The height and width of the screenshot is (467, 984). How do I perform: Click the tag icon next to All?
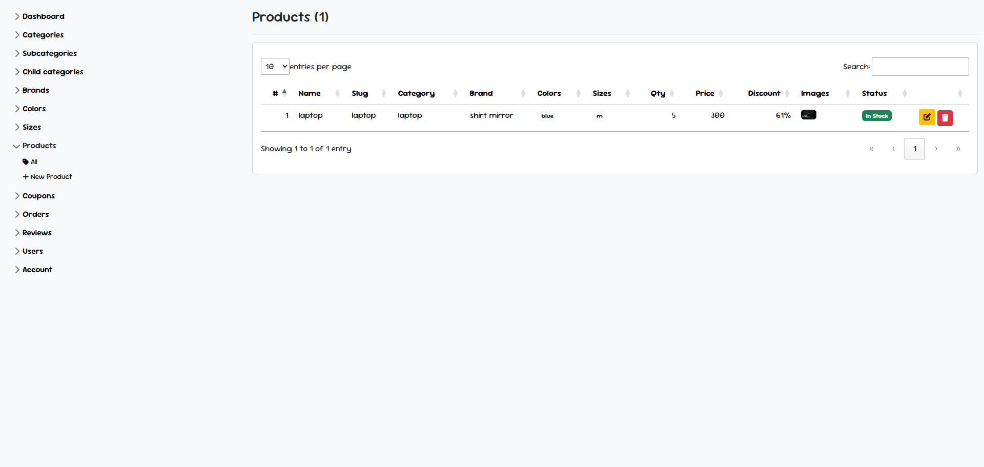click(26, 162)
